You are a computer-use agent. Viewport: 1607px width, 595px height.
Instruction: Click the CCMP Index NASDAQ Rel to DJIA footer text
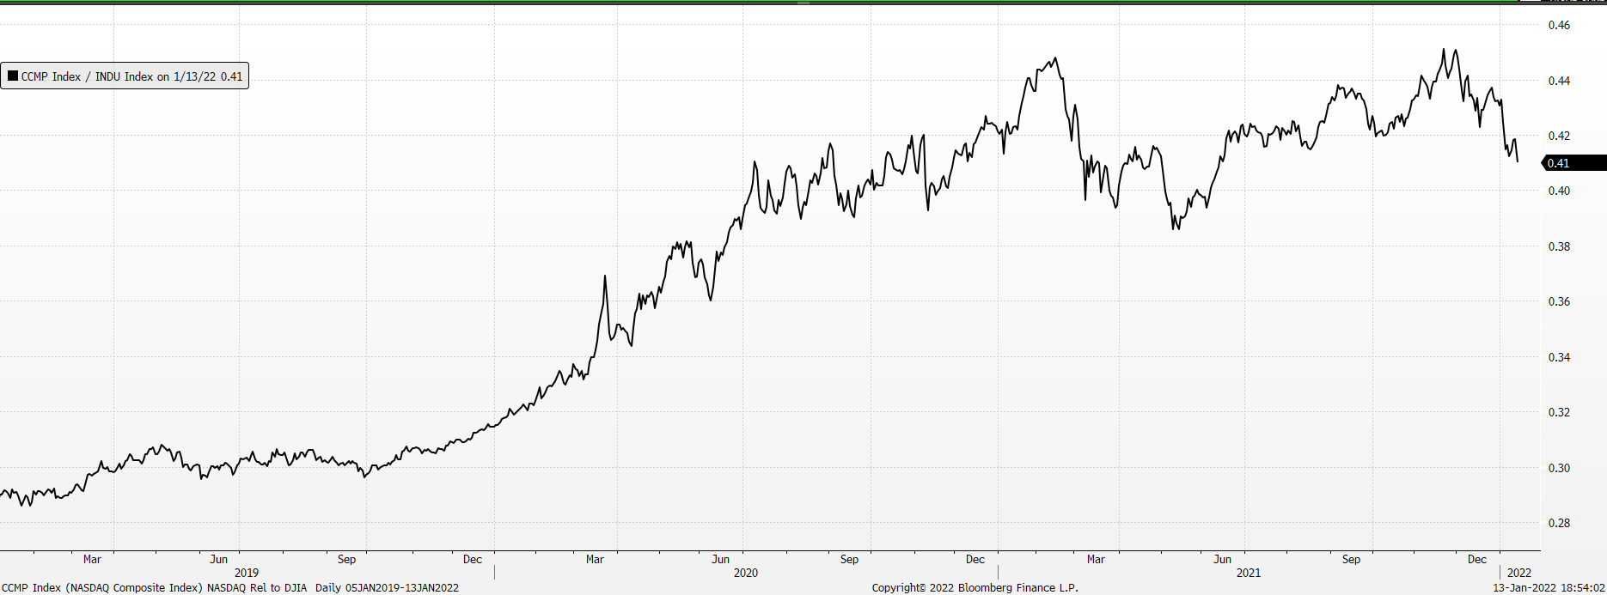[230, 588]
